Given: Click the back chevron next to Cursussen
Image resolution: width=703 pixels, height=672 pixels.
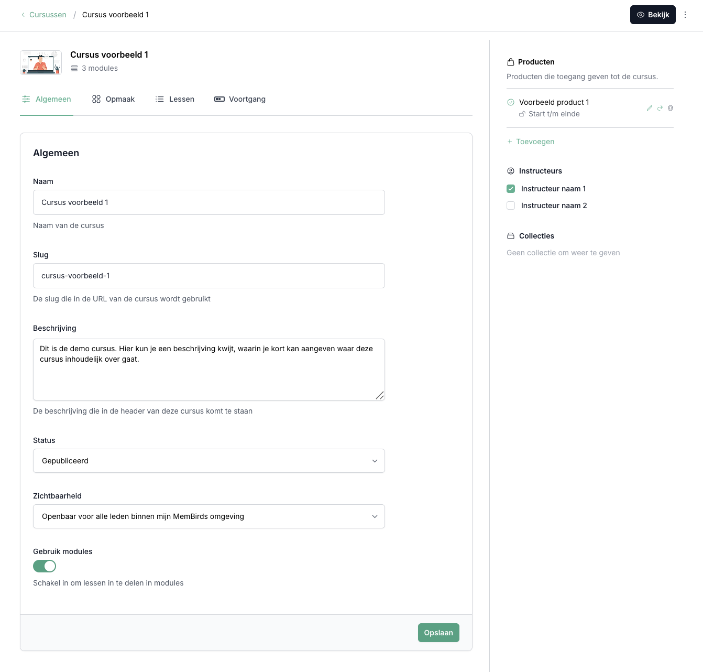Looking at the screenshot, I should [23, 15].
